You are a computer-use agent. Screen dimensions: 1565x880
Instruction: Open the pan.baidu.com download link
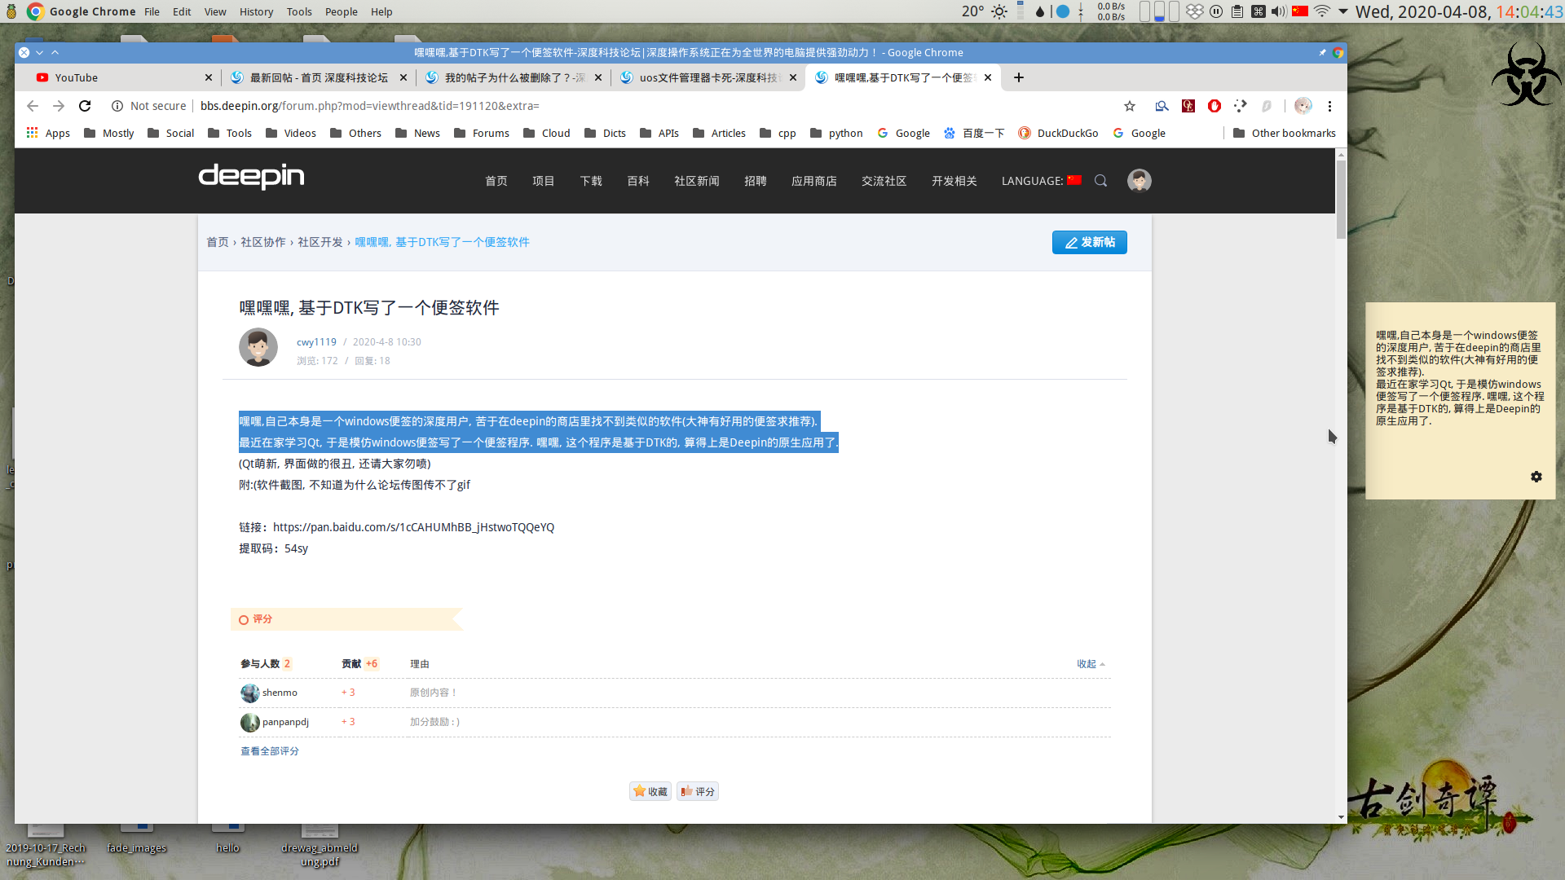pos(413,527)
